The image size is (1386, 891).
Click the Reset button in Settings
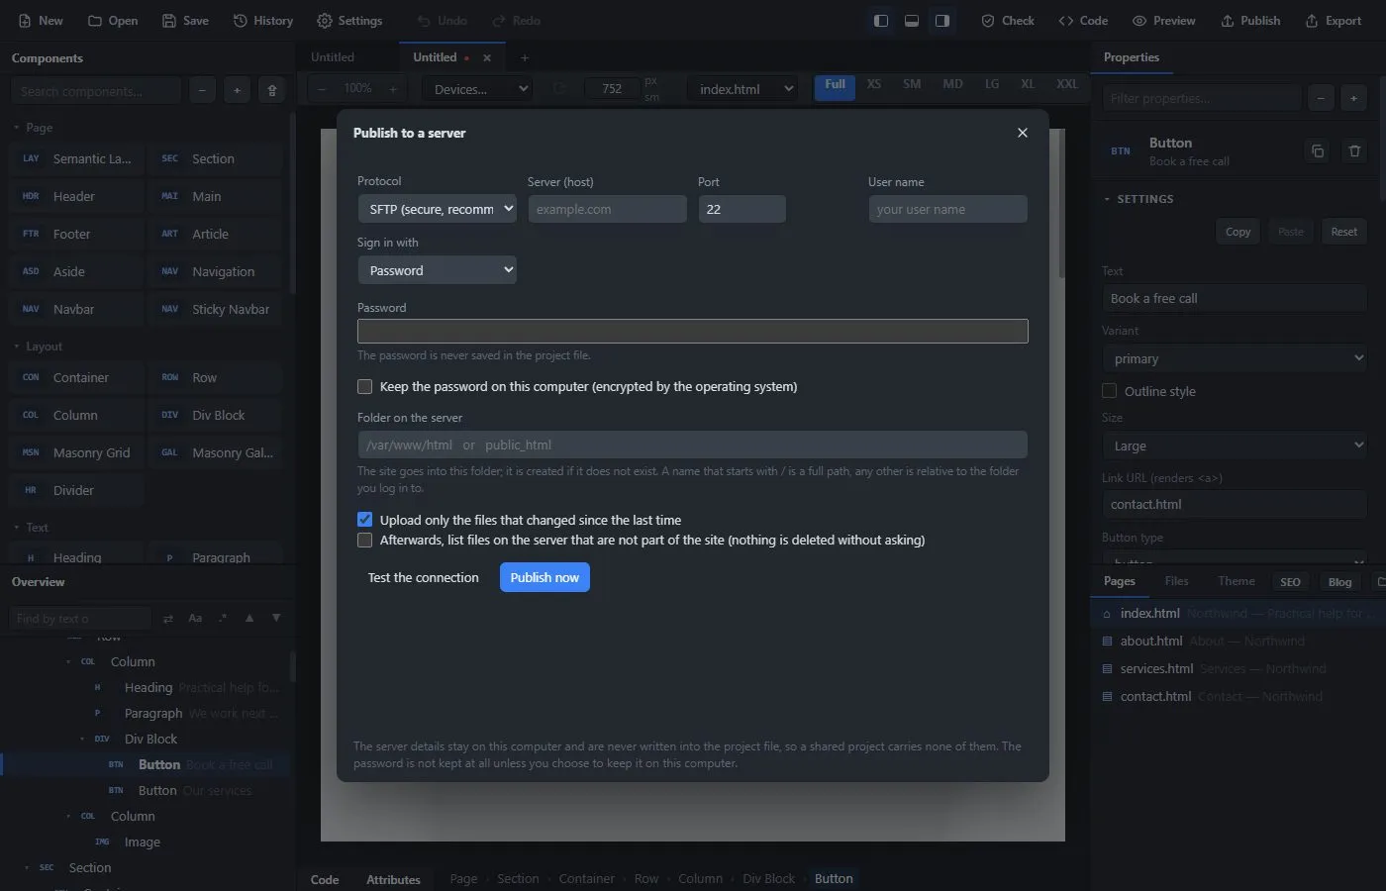(1343, 232)
